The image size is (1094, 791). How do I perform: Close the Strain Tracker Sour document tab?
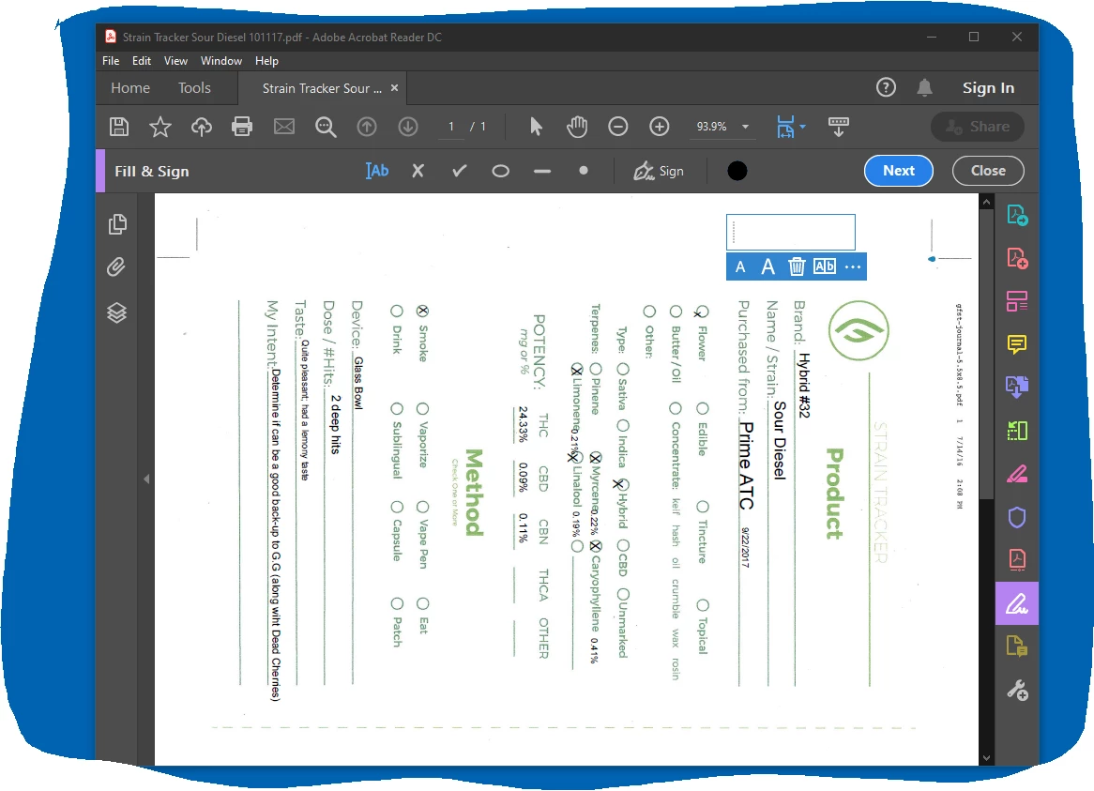[x=394, y=88]
